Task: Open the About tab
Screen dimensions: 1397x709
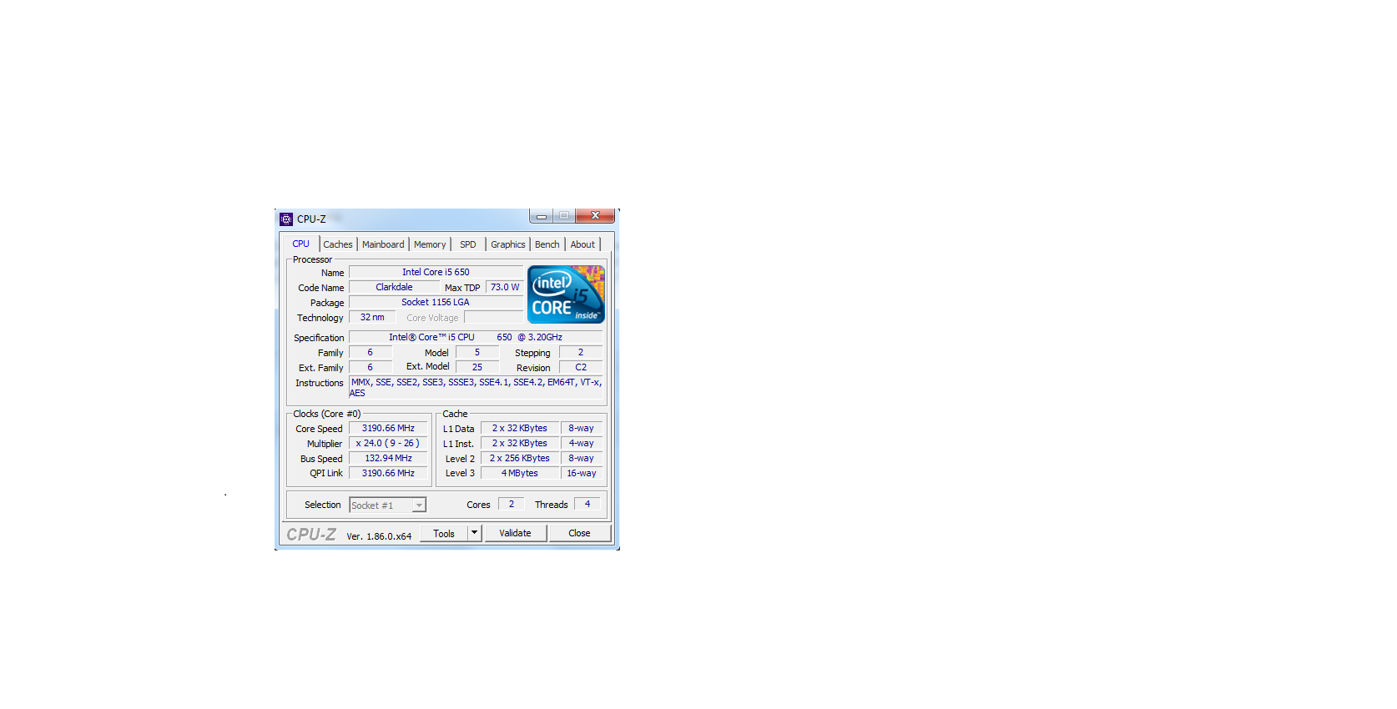Action: click(583, 244)
